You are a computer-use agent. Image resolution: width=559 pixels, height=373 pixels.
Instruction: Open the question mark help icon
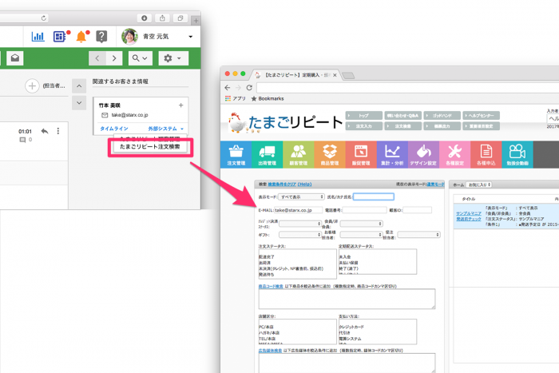(x=101, y=37)
